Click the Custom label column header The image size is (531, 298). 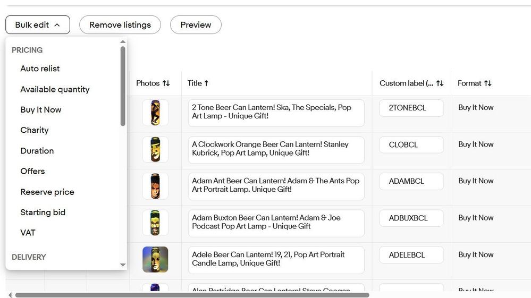[x=407, y=83]
